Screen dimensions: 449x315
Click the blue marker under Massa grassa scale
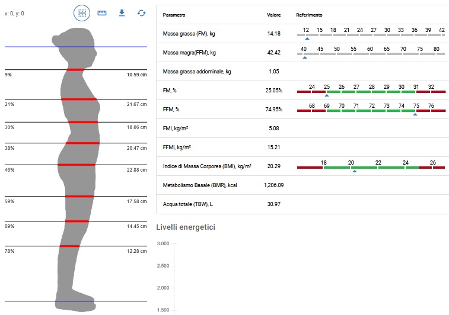307,38
